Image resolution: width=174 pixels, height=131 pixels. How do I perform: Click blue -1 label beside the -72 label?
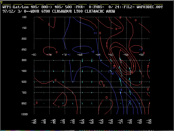69,55
